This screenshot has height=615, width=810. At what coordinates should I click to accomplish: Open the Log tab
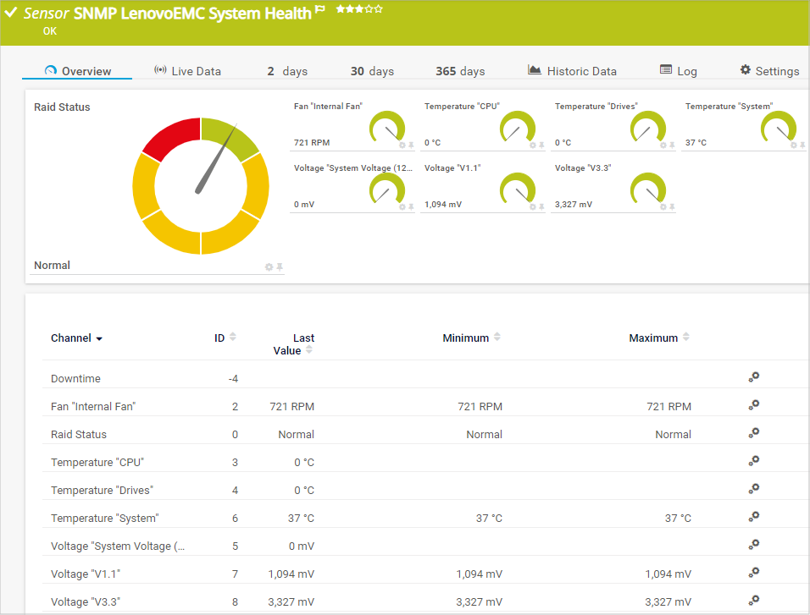(x=678, y=71)
